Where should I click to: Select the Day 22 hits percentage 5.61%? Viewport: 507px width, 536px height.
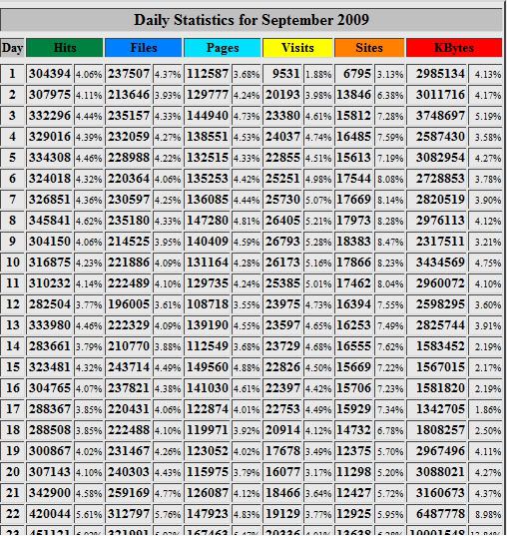coord(89,514)
